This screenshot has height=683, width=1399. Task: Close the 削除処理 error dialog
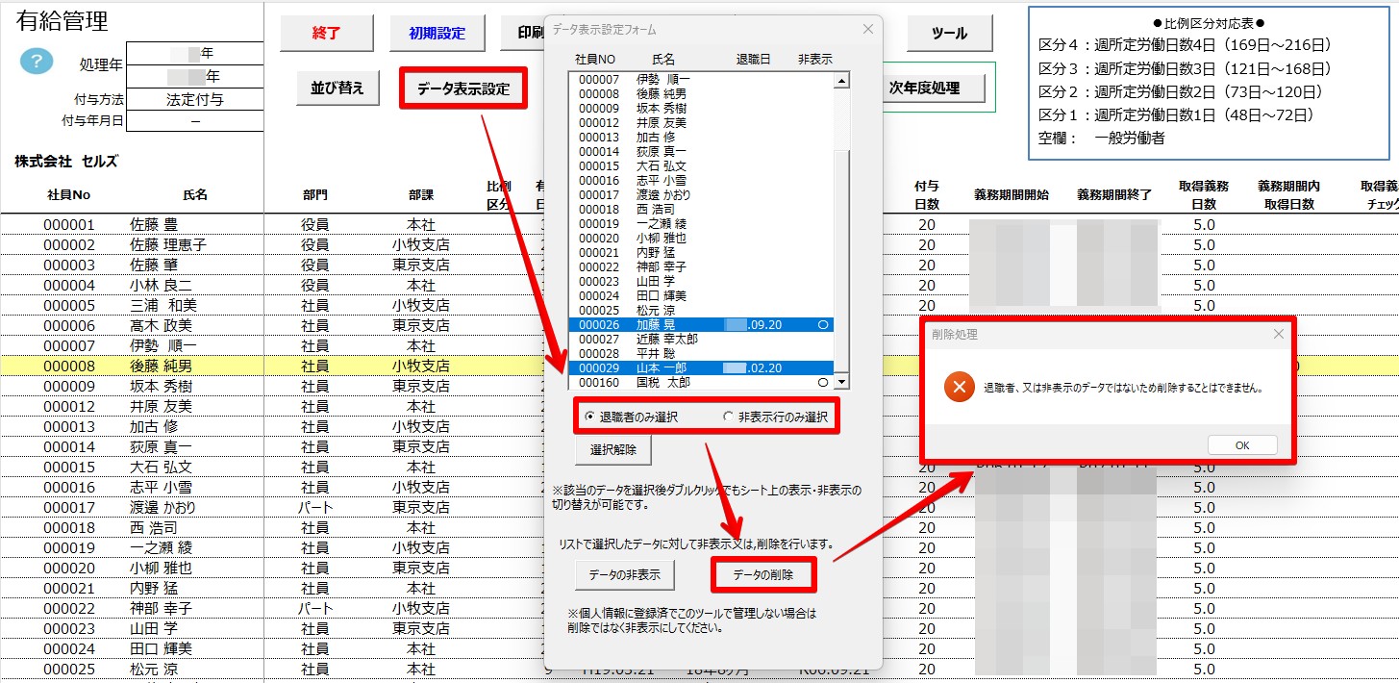[x=1278, y=334]
